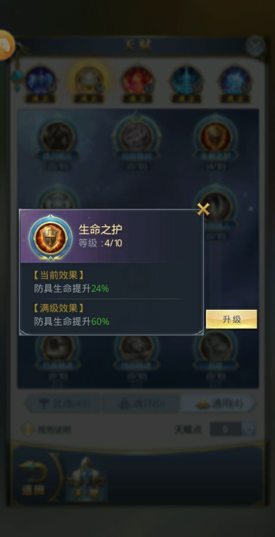Select the character portrait in bottom bar
This screenshot has width=275, height=537.
(x=87, y=478)
